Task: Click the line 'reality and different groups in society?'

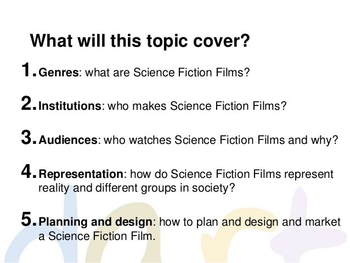Action: click(x=137, y=188)
